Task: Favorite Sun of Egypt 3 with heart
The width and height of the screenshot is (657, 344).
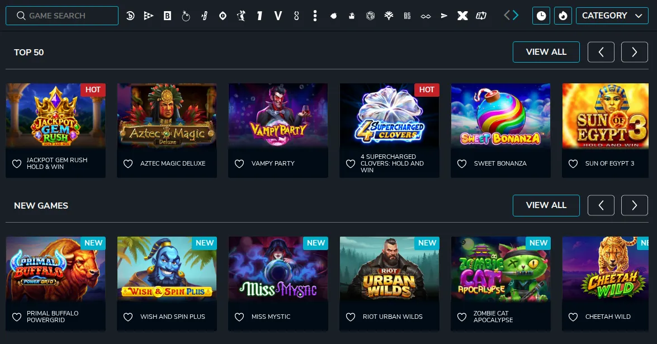Action: tap(573, 164)
